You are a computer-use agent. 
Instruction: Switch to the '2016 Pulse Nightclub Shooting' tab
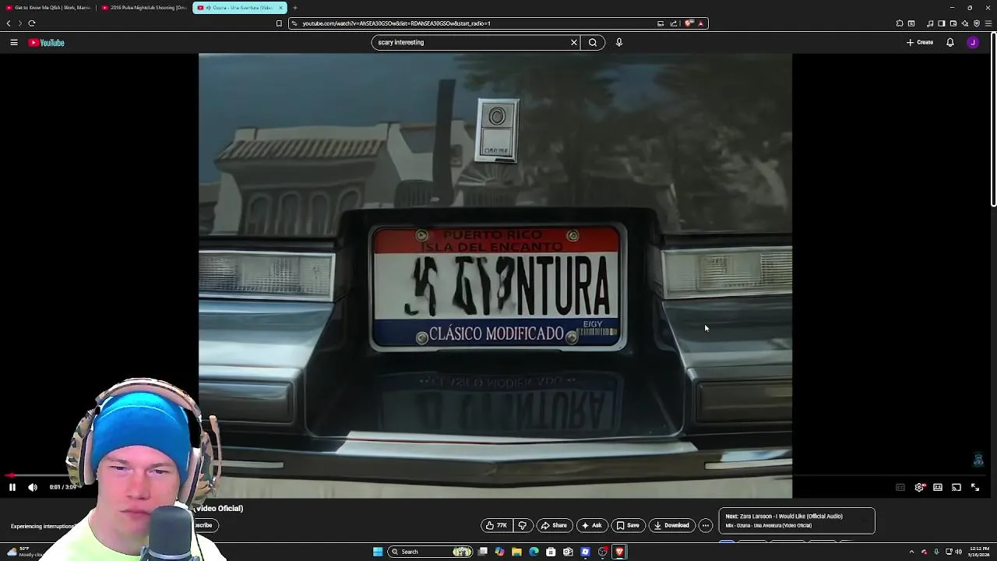coord(145,8)
